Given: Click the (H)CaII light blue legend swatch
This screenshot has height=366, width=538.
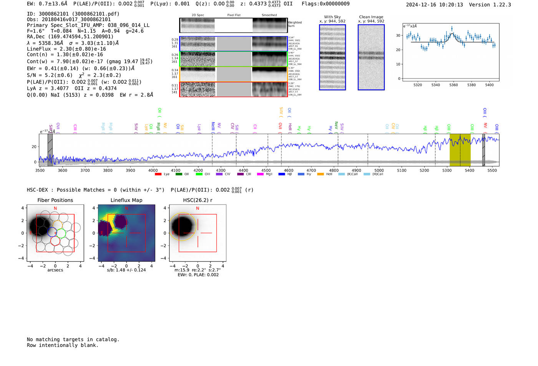Looking at the screenshot, I should tap(367, 174).
